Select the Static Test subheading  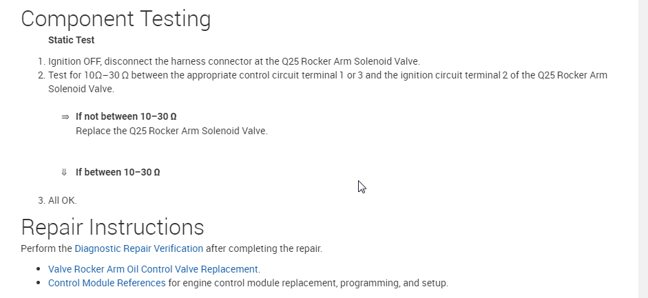(x=71, y=40)
